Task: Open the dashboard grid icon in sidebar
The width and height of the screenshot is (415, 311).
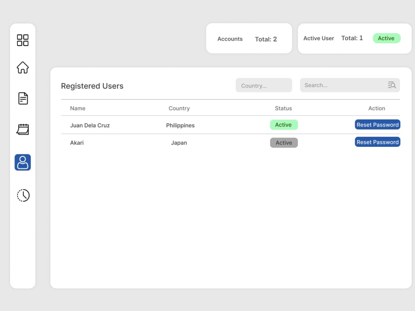Action: pyautogui.click(x=22, y=40)
